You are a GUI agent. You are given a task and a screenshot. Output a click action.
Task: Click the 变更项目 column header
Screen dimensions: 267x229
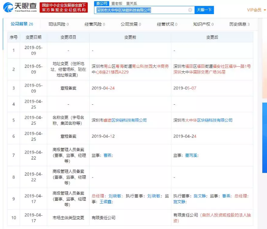tap(68, 37)
